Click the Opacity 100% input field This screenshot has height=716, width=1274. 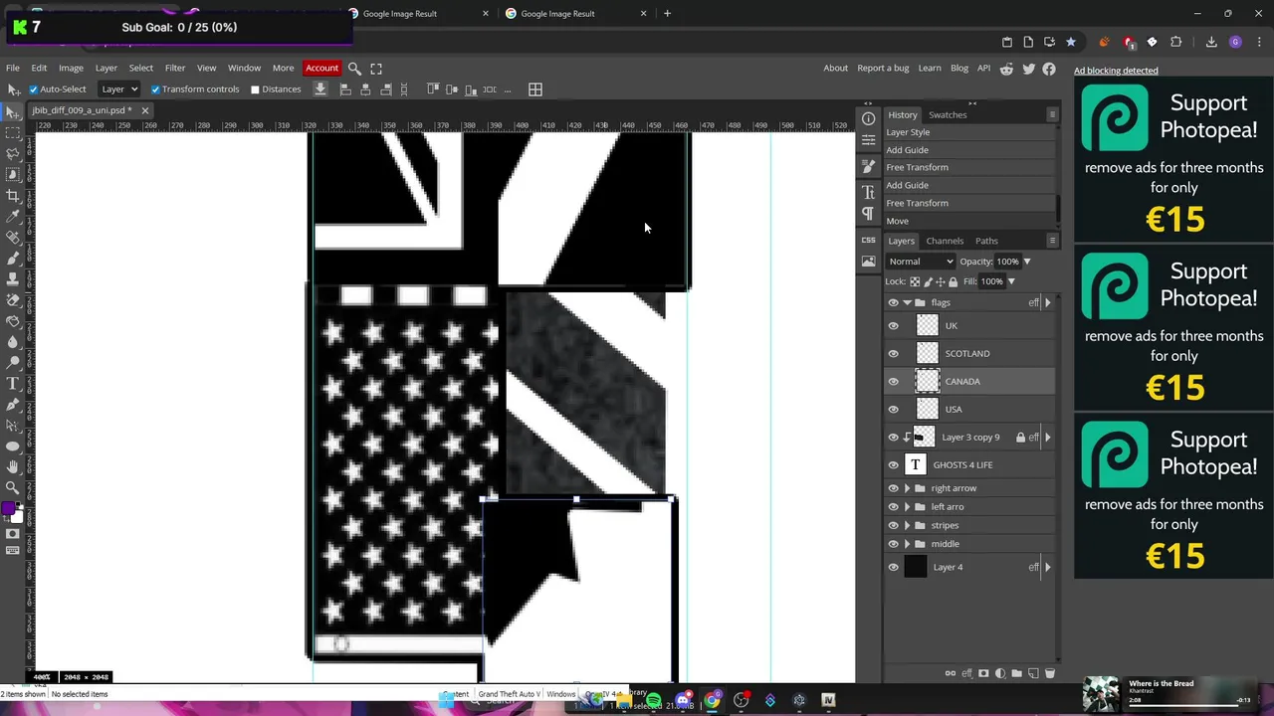[1007, 262]
